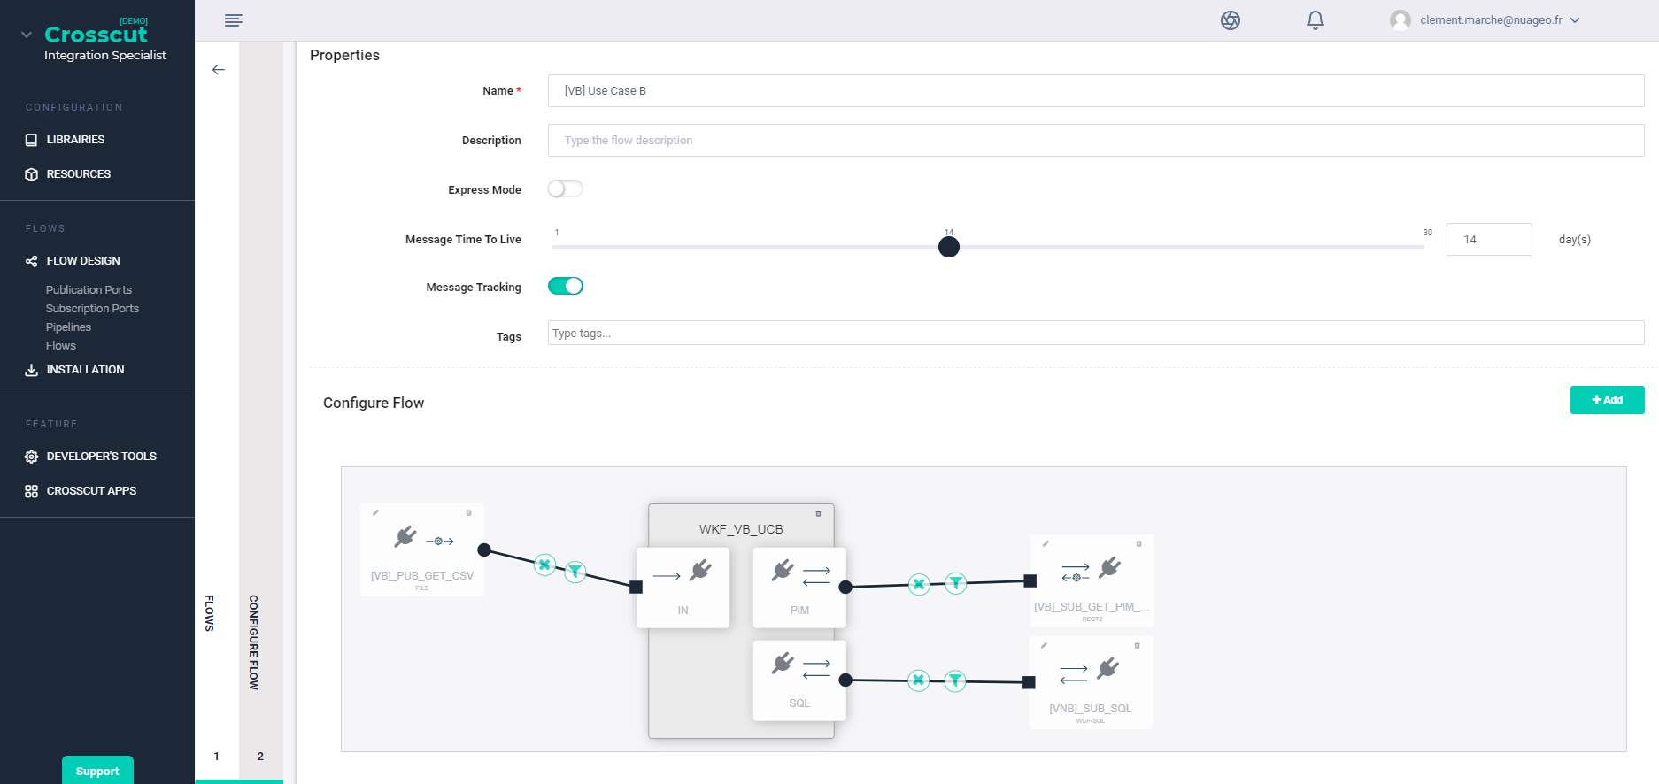
Task: Click the plug icon of PUB_GET_CSV node
Action: [x=405, y=536]
